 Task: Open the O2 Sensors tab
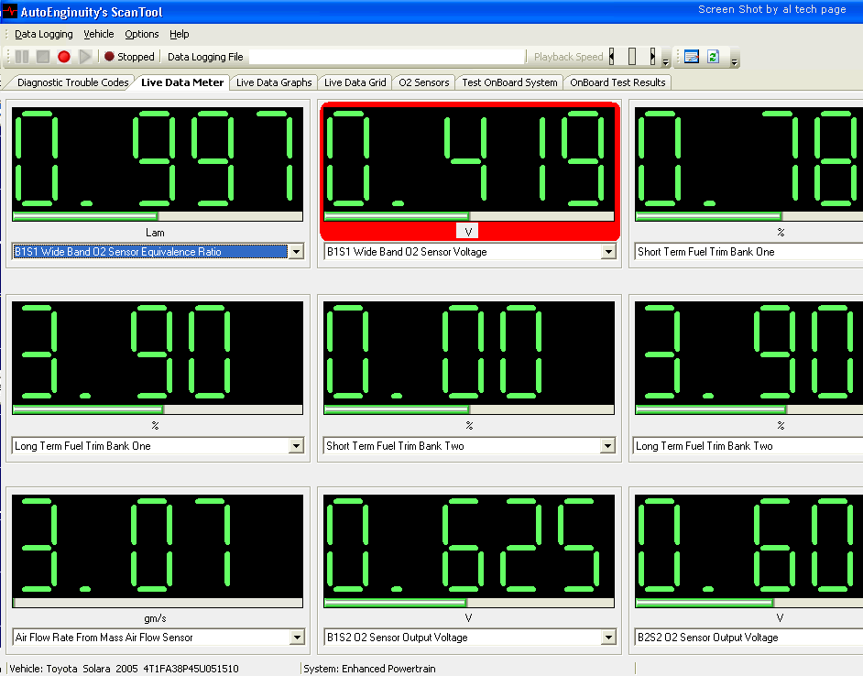pyautogui.click(x=423, y=82)
